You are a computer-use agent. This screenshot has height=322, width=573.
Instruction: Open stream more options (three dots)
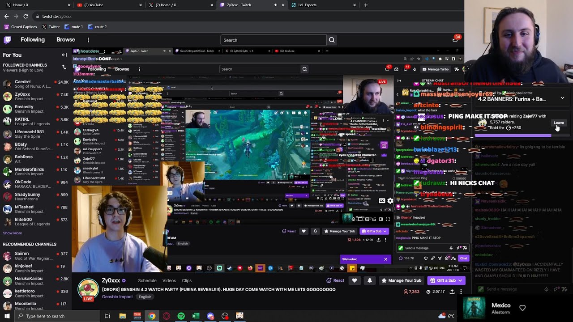(461, 292)
